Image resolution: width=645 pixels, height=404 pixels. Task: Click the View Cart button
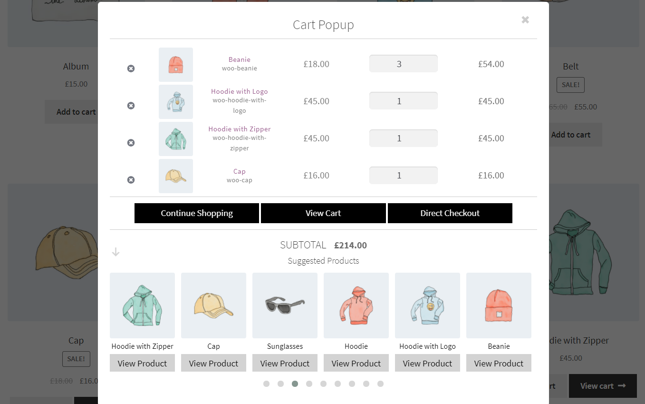coord(323,213)
